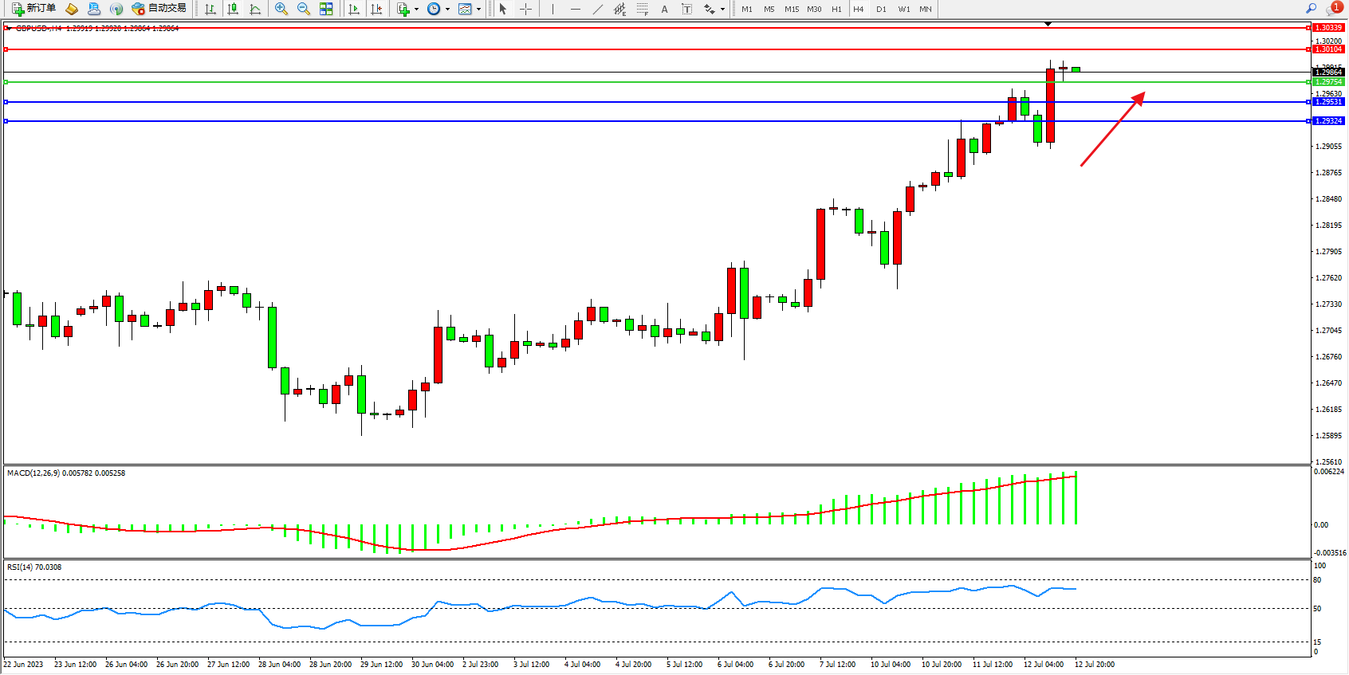Select the line chart icon
The height and width of the screenshot is (675, 1349).
(255, 9)
